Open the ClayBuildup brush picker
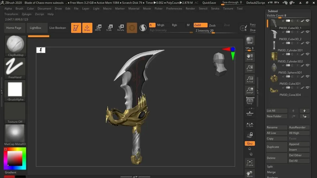 click(x=15, y=46)
